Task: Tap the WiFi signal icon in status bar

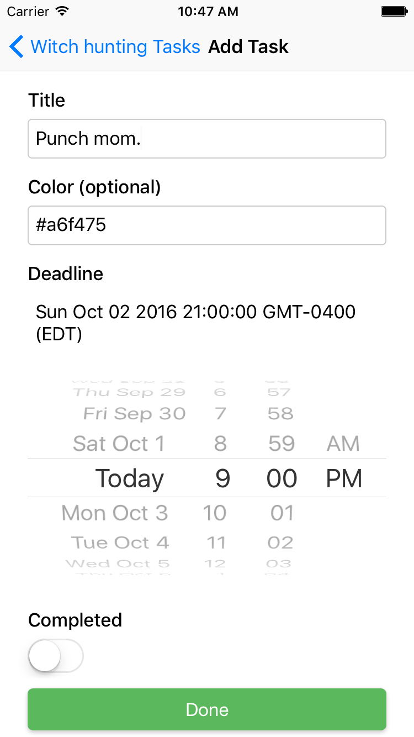Action: click(62, 11)
